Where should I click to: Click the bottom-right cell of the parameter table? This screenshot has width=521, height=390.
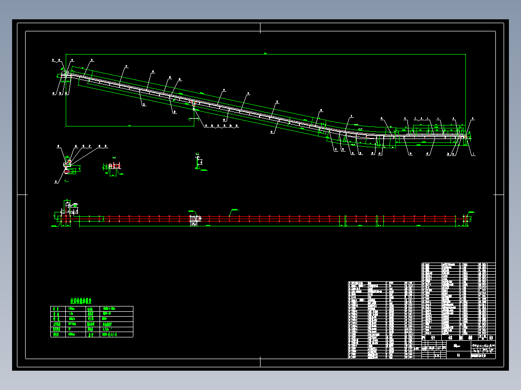pyautogui.click(x=116, y=334)
